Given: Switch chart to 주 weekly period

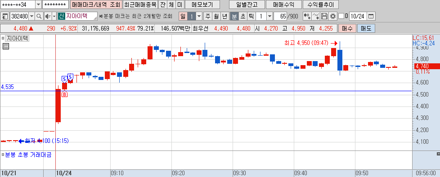Looking at the screenshot, I should point(207,16).
